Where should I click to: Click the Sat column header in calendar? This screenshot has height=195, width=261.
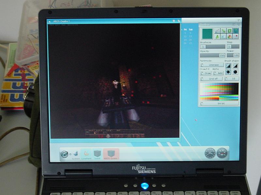pos(191,30)
